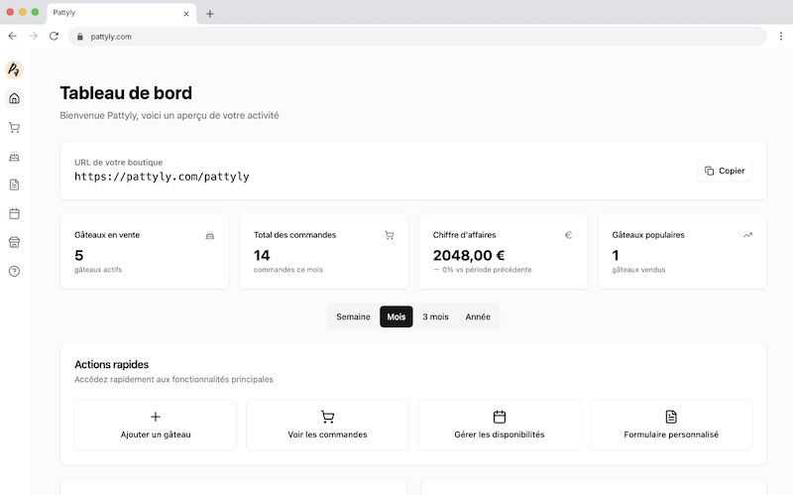Open the shop storefront sidebar icon

tap(14, 242)
